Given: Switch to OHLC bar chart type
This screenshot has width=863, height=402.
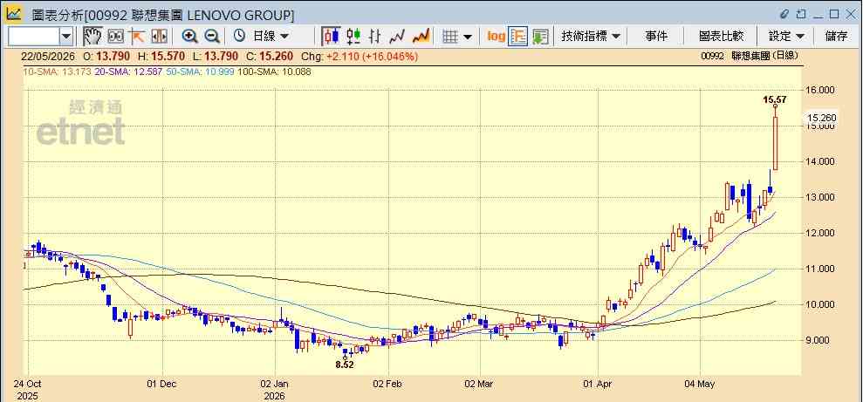Looking at the screenshot, I should tap(375, 37).
